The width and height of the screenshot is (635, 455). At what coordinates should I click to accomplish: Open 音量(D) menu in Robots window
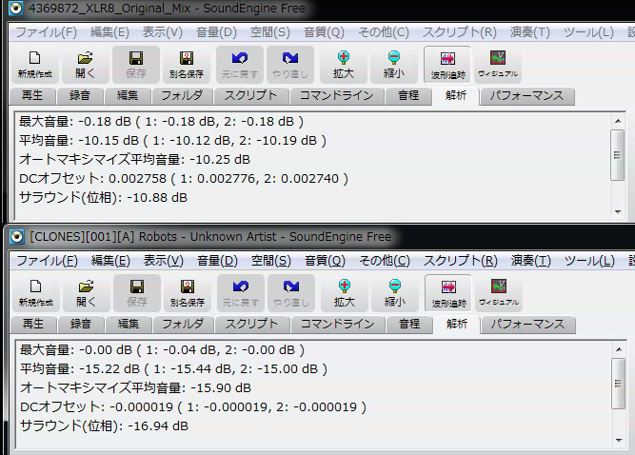point(217,261)
